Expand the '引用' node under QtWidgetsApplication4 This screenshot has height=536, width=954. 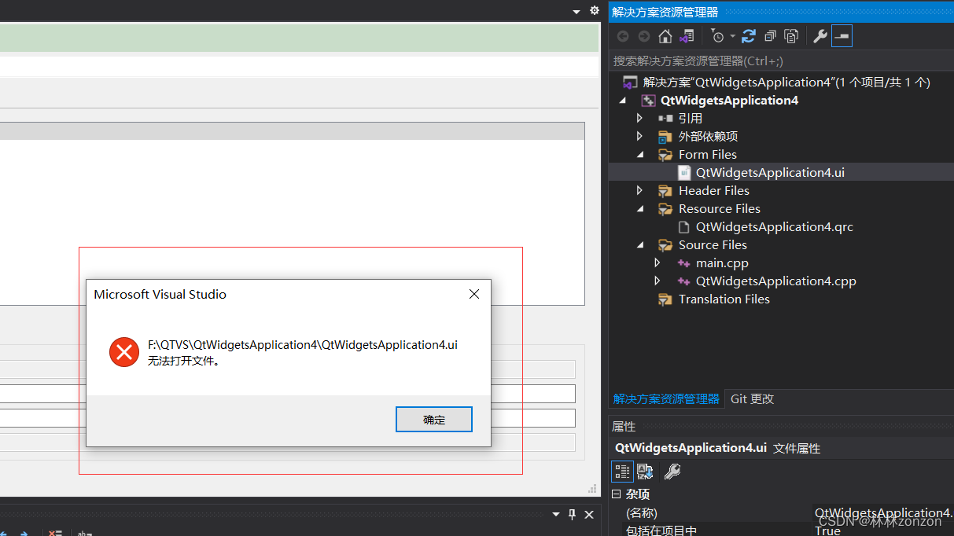(639, 118)
